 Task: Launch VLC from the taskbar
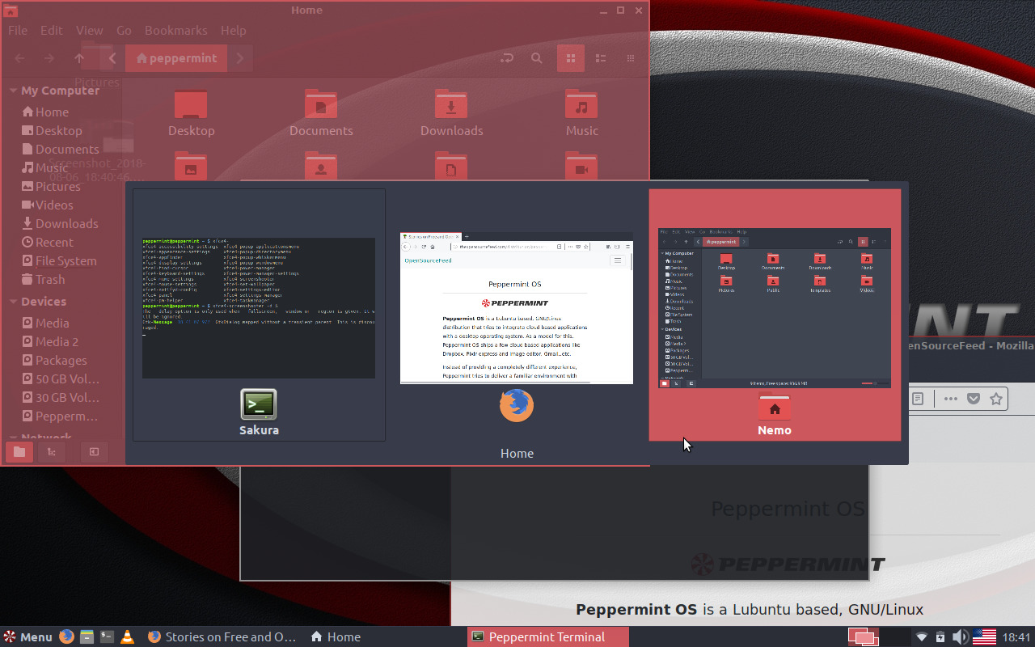[x=128, y=636]
